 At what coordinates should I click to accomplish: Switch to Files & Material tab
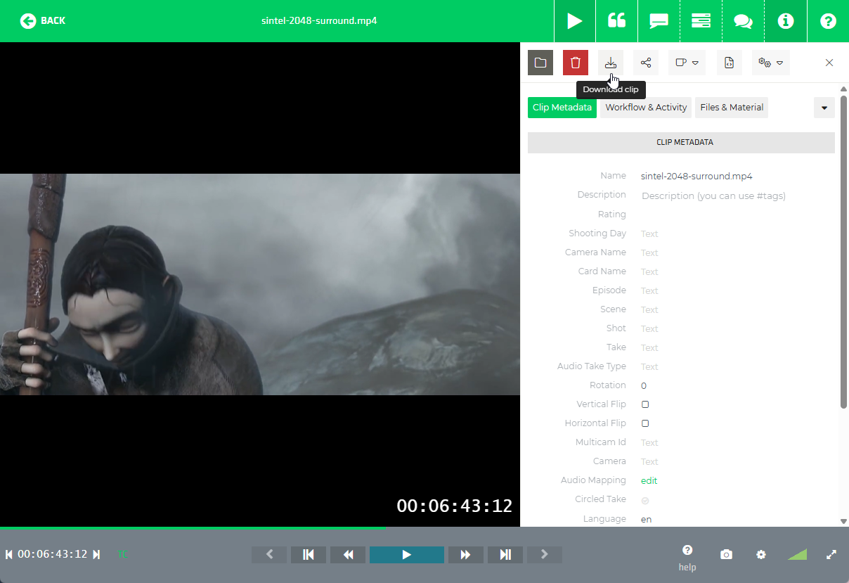732,108
